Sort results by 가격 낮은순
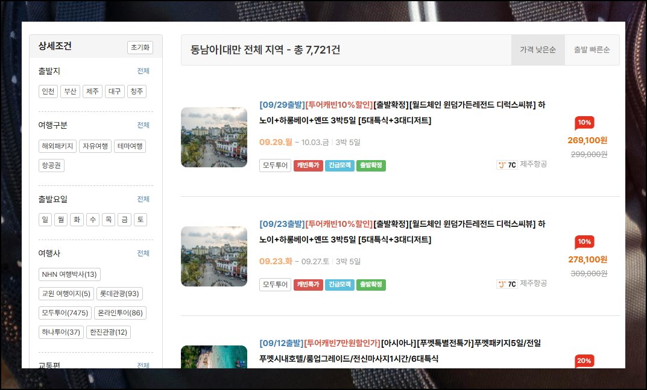The height and width of the screenshot is (390, 647). coord(538,50)
